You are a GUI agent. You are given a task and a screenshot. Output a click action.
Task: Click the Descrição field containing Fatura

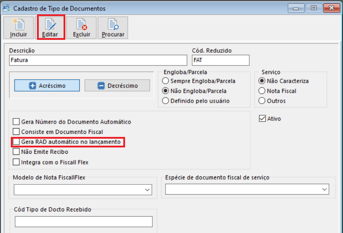coord(98,60)
